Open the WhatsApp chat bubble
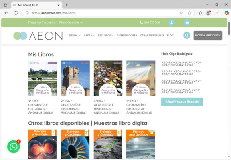The height and width of the screenshot is (160, 231). (x=14, y=146)
